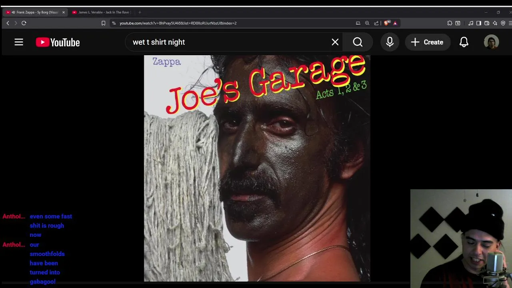Open the Create button
This screenshot has height=288, width=512.
428,42
